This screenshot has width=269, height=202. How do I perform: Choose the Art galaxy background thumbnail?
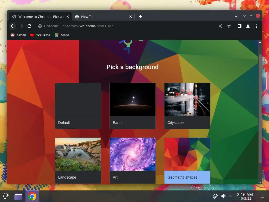[133, 154]
